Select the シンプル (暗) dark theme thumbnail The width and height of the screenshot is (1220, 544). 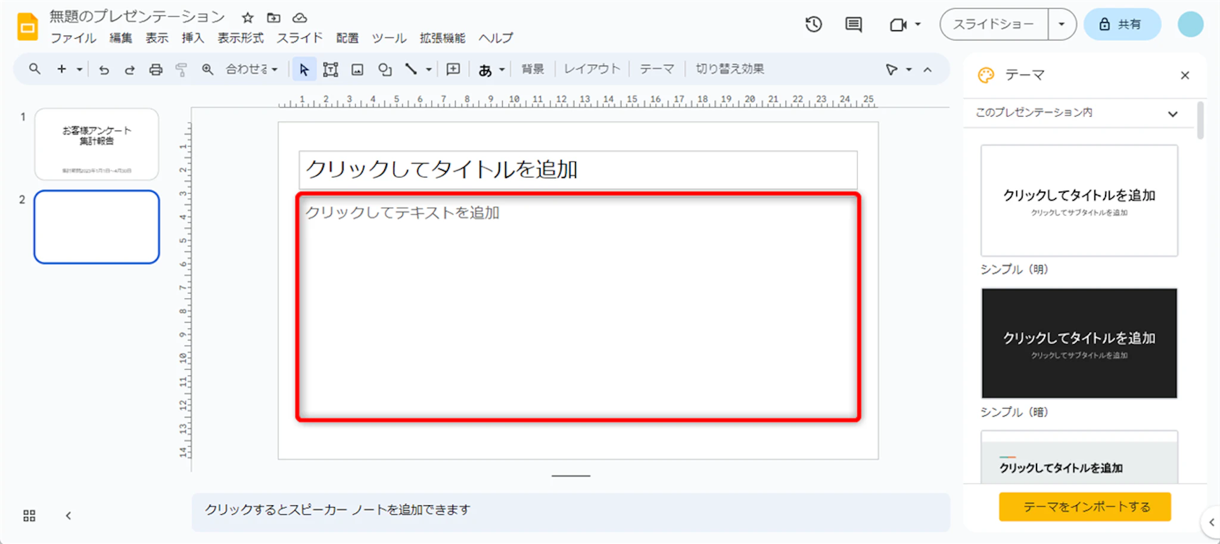pos(1079,343)
